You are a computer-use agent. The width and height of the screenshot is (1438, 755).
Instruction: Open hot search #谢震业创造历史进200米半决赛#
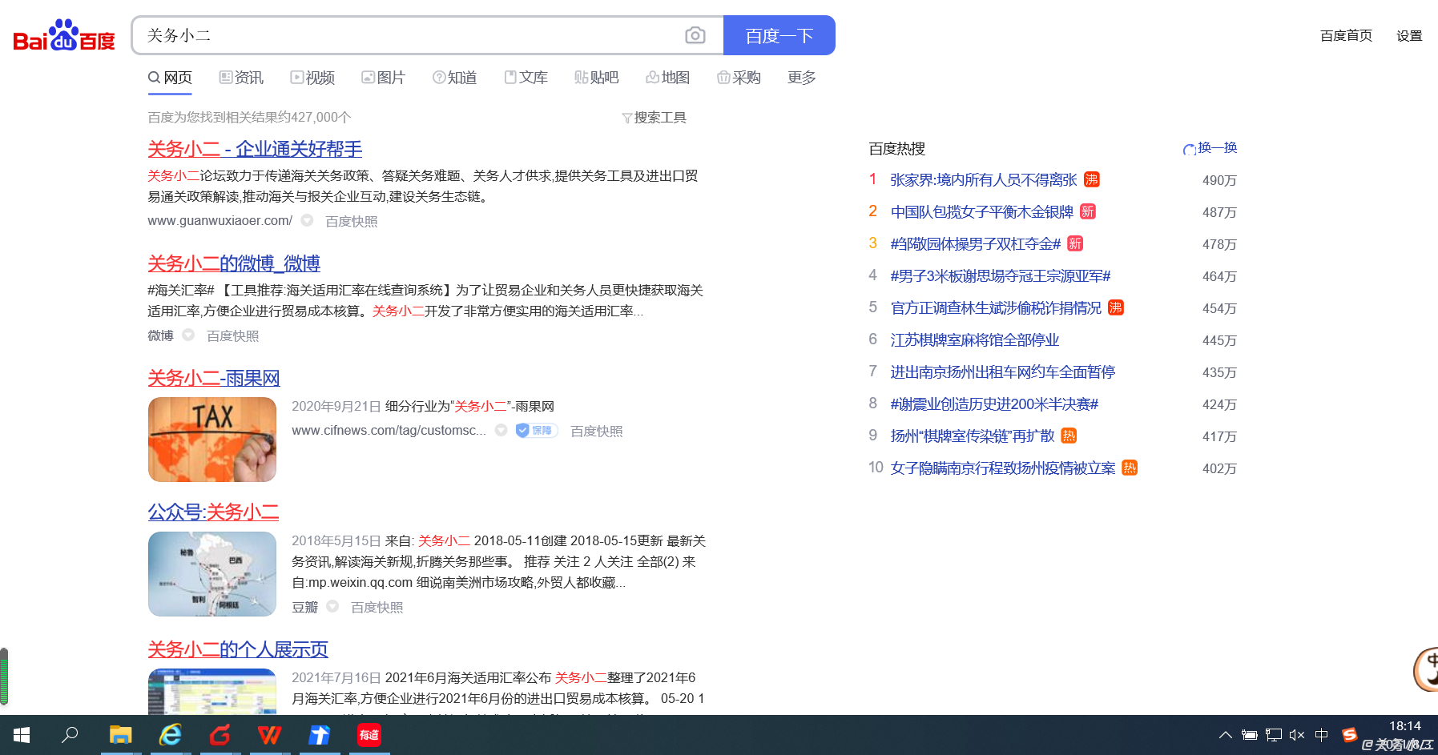pos(994,404)
